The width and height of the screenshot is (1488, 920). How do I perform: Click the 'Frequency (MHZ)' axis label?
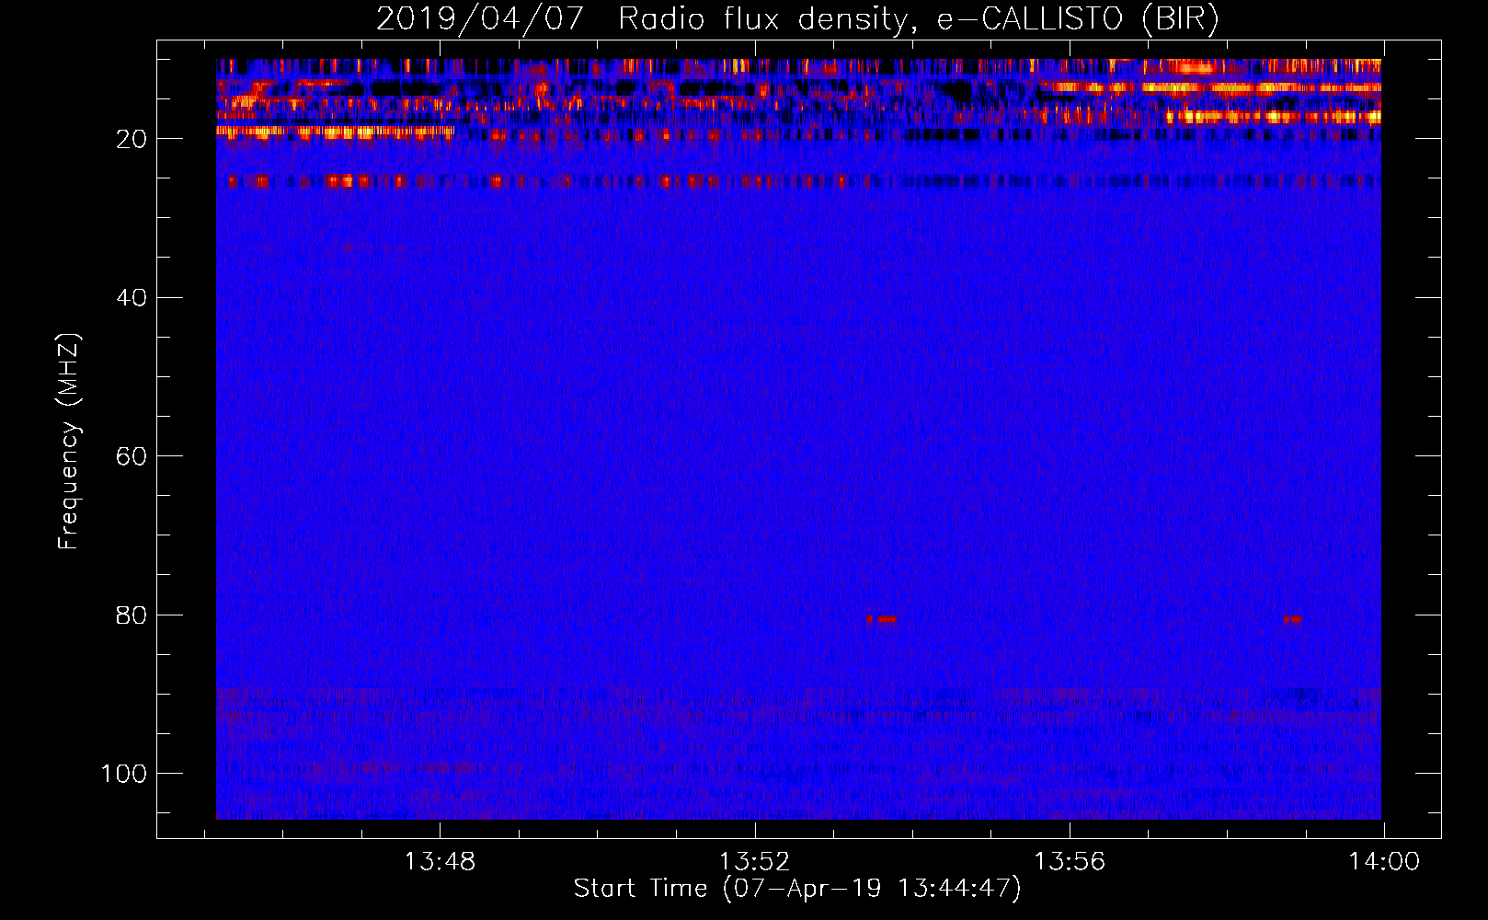tap(69, 441)
